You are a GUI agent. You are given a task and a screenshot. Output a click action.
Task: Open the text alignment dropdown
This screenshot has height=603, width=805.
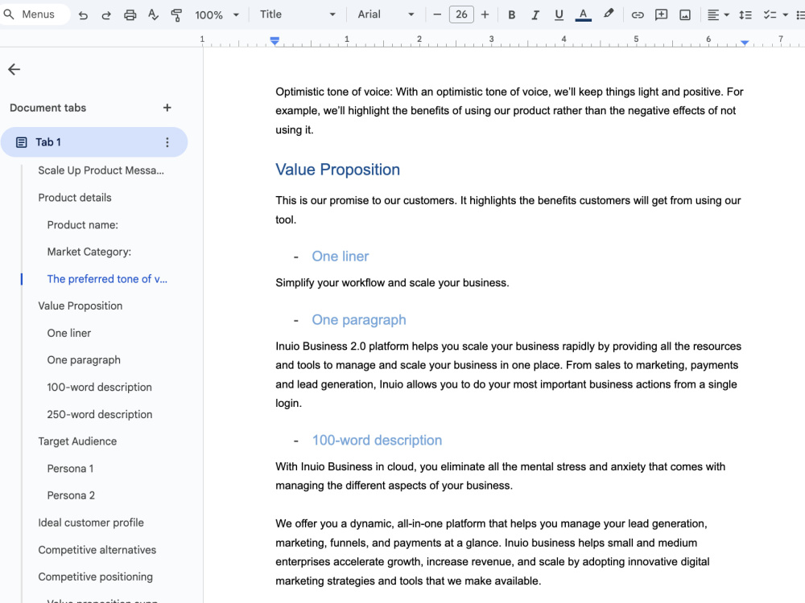718,14
